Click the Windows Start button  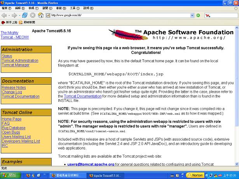coord(10,176)
